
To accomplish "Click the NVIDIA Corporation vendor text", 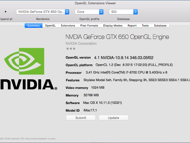I will (81, 43).
